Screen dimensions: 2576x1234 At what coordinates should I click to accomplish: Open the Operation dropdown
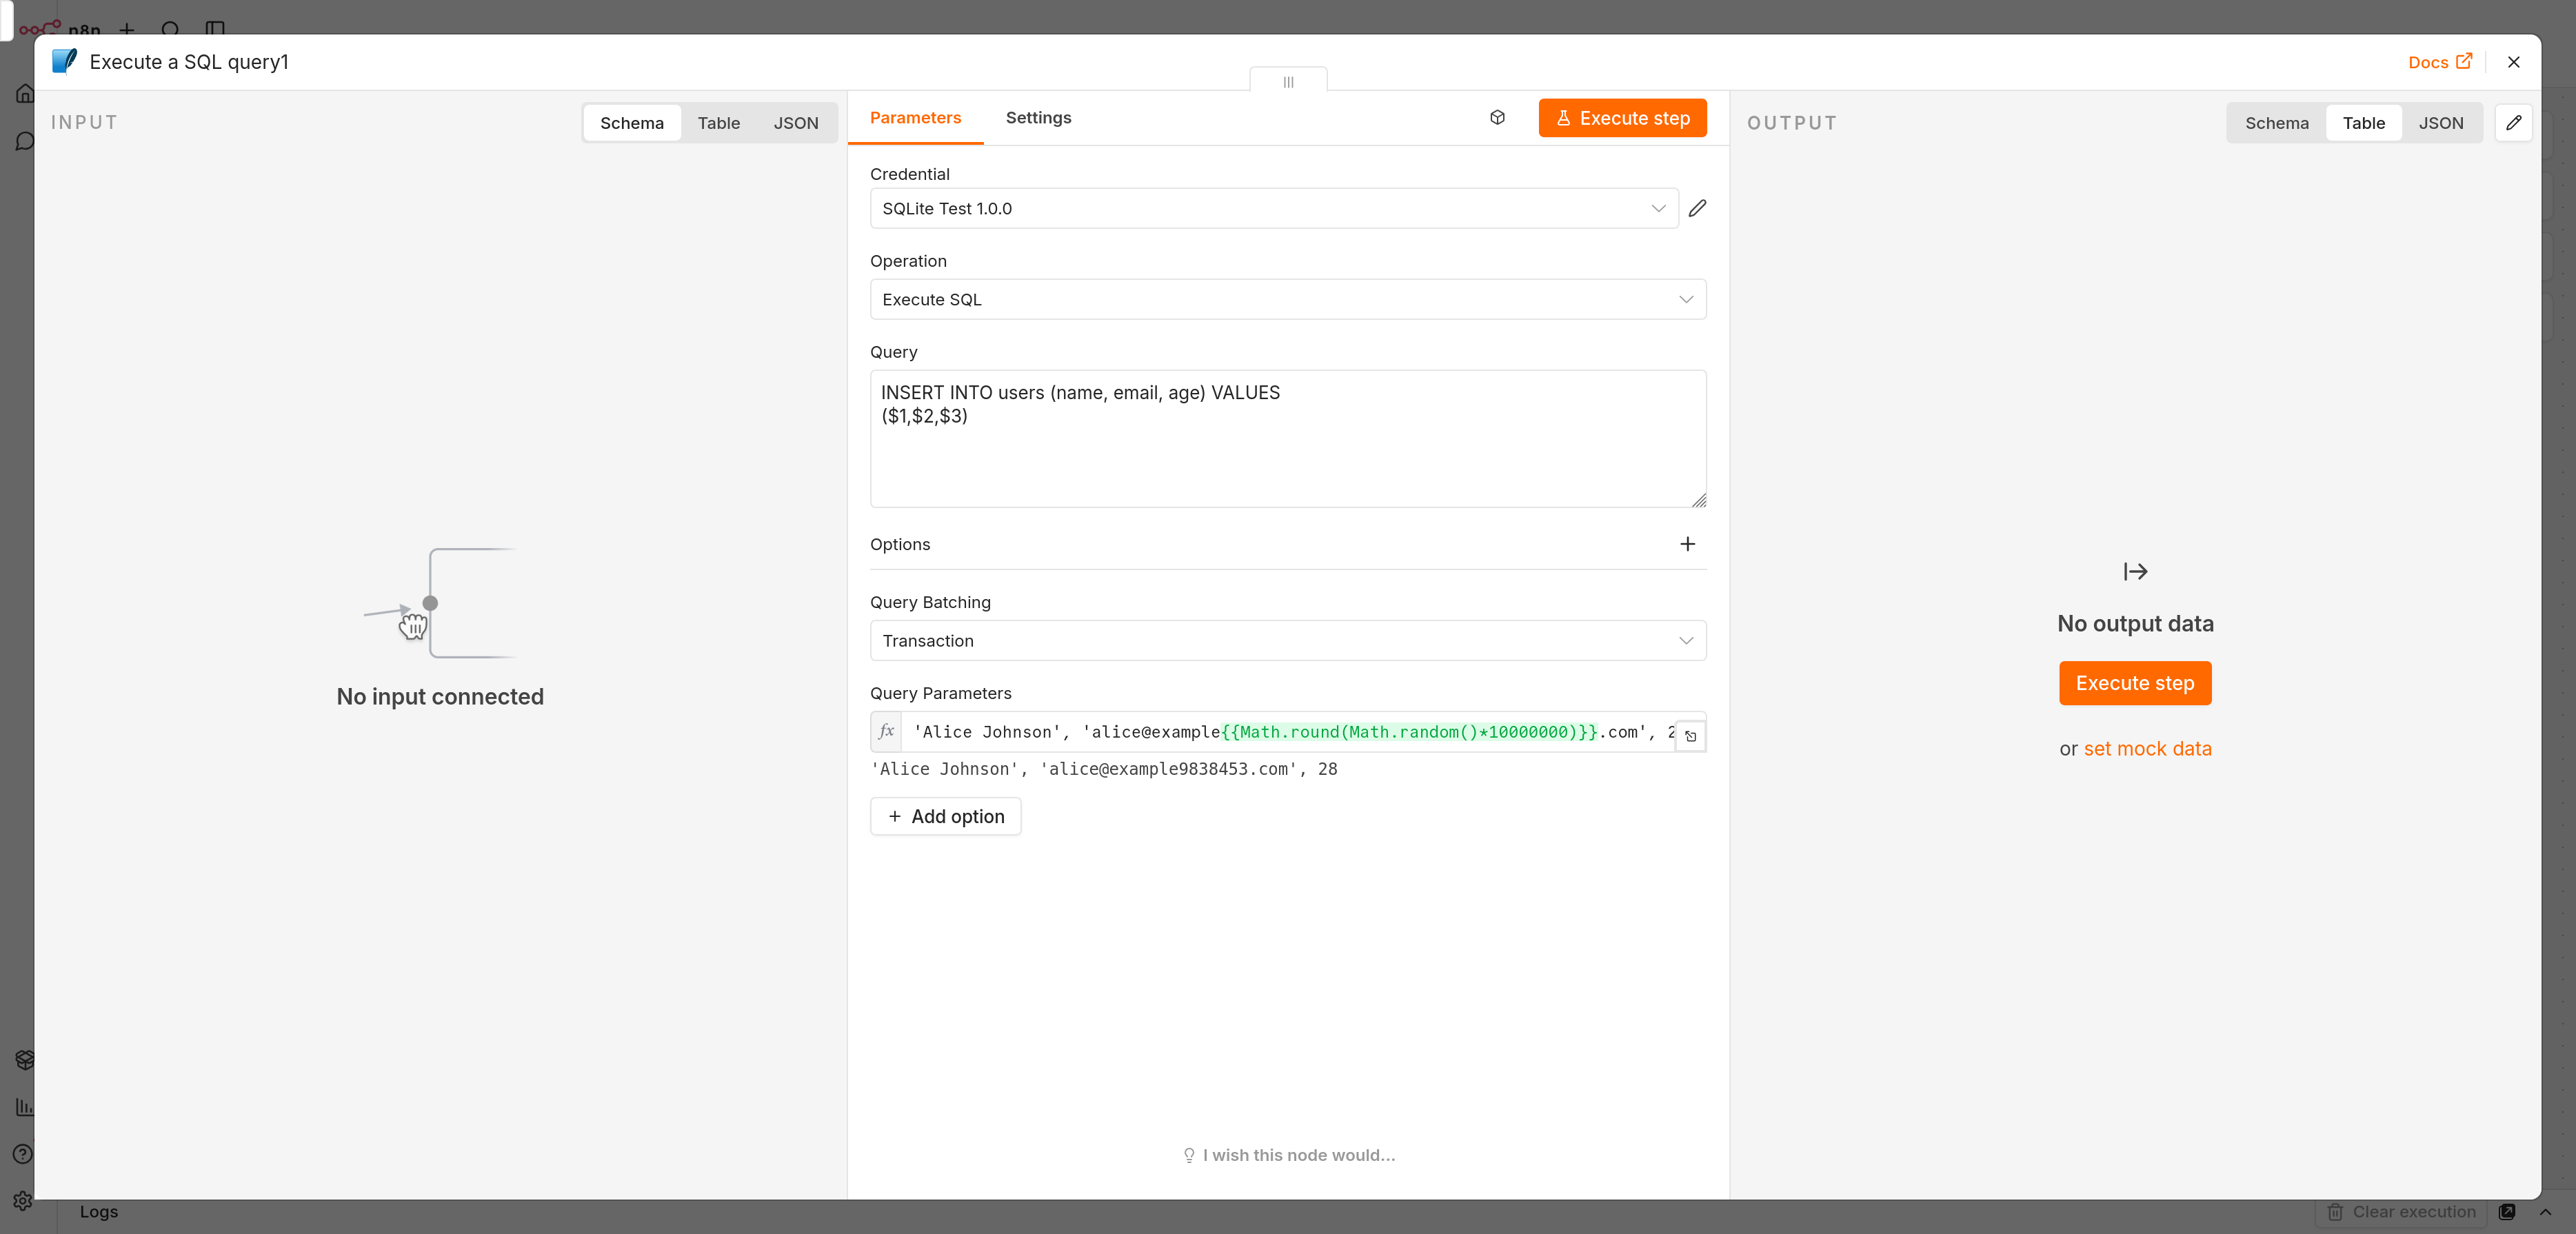(x=1287, y=299)
